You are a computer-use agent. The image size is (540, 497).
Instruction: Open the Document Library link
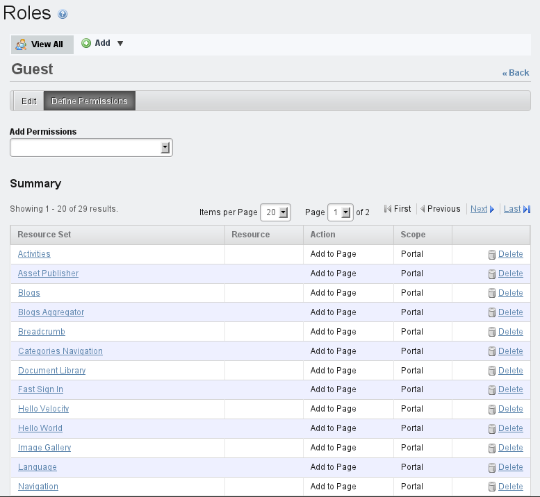(x=51, y=371)
